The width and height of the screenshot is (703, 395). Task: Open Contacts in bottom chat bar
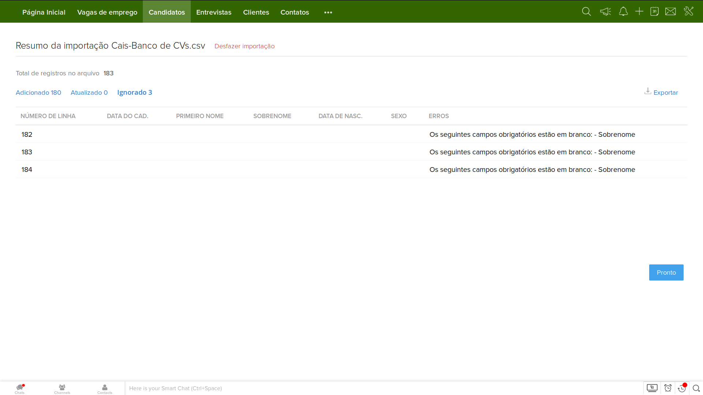pos(105,388)
